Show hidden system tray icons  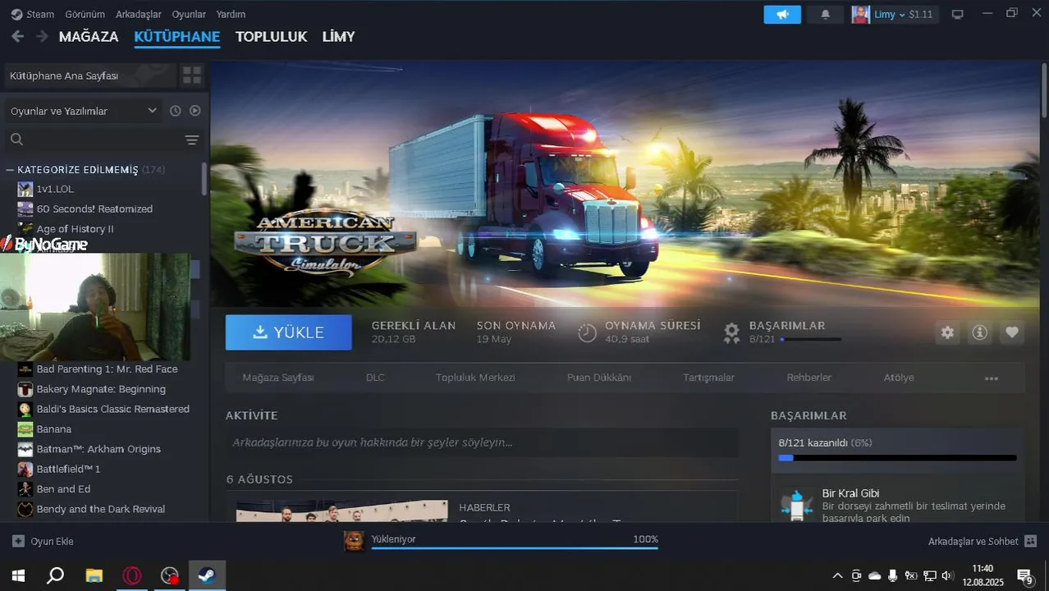[x=837, y=575]
